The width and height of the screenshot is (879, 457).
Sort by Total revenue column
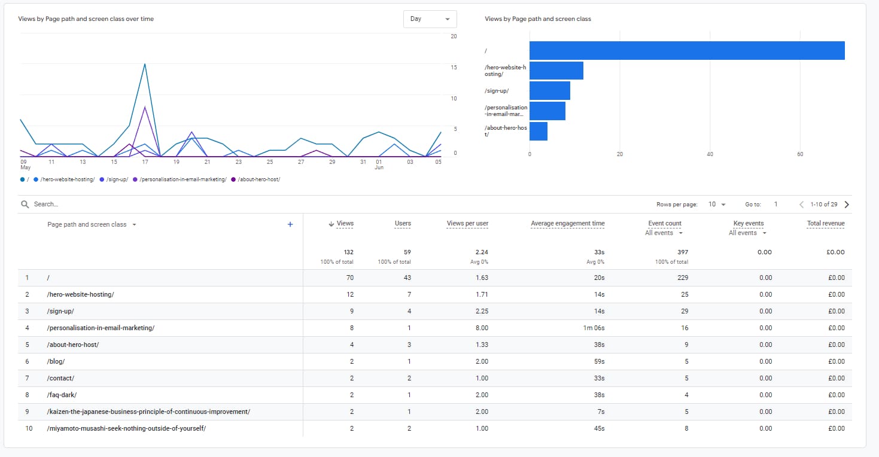[826, 224]
